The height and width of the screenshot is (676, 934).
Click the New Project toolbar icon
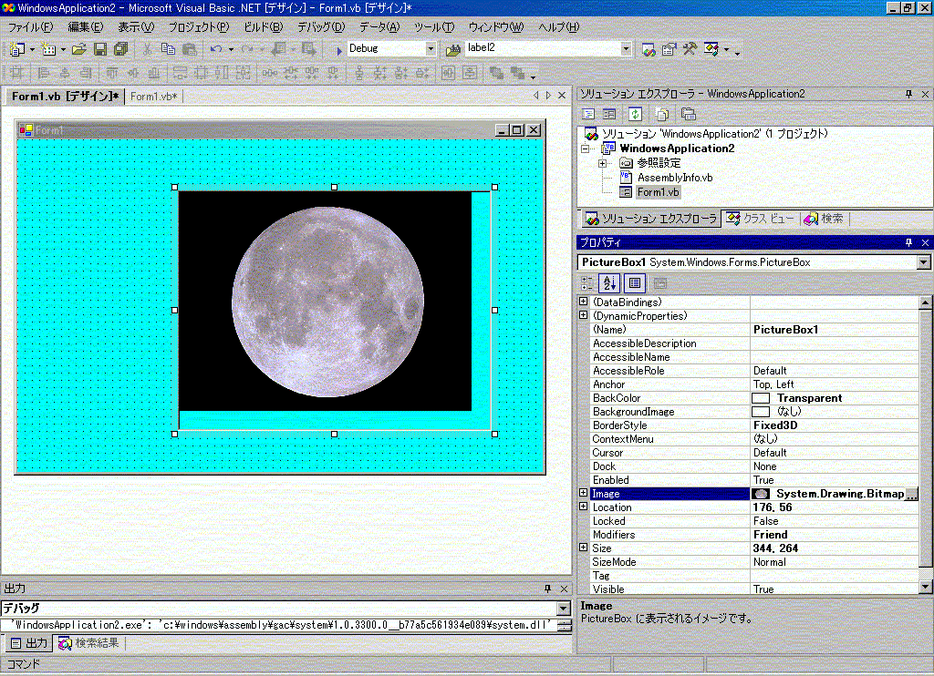(17, 49)
